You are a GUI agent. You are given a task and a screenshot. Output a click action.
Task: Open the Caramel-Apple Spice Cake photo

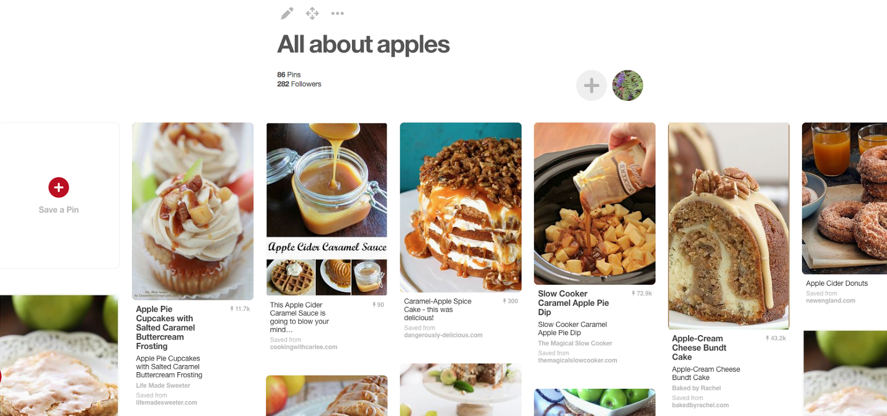[461, 207]
